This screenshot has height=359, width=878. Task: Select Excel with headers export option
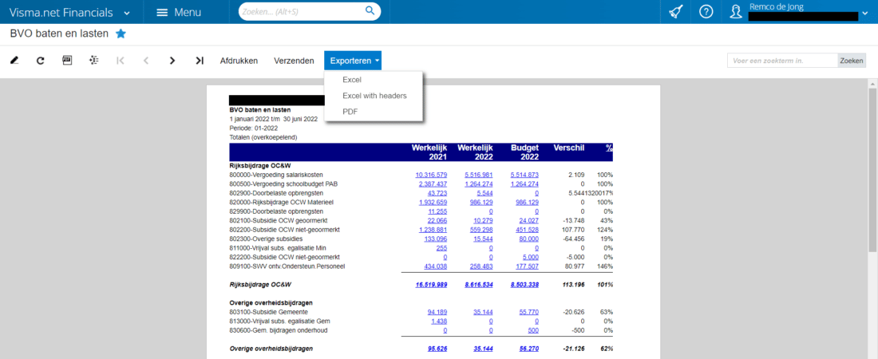tap(374, 96)
